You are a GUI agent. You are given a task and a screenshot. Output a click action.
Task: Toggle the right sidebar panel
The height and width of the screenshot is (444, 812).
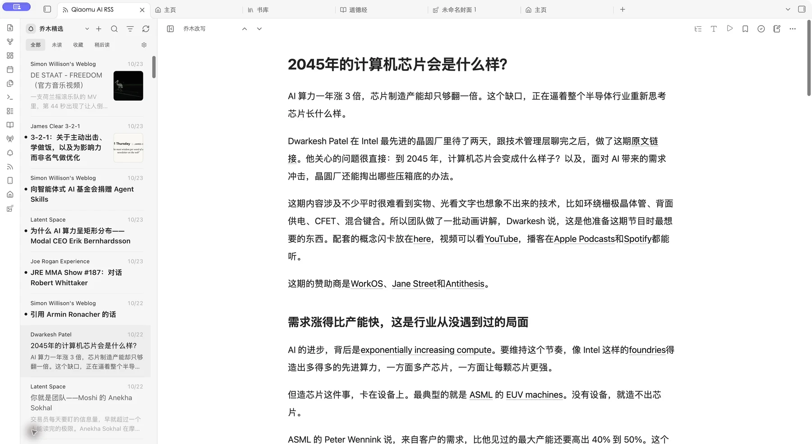802,9
